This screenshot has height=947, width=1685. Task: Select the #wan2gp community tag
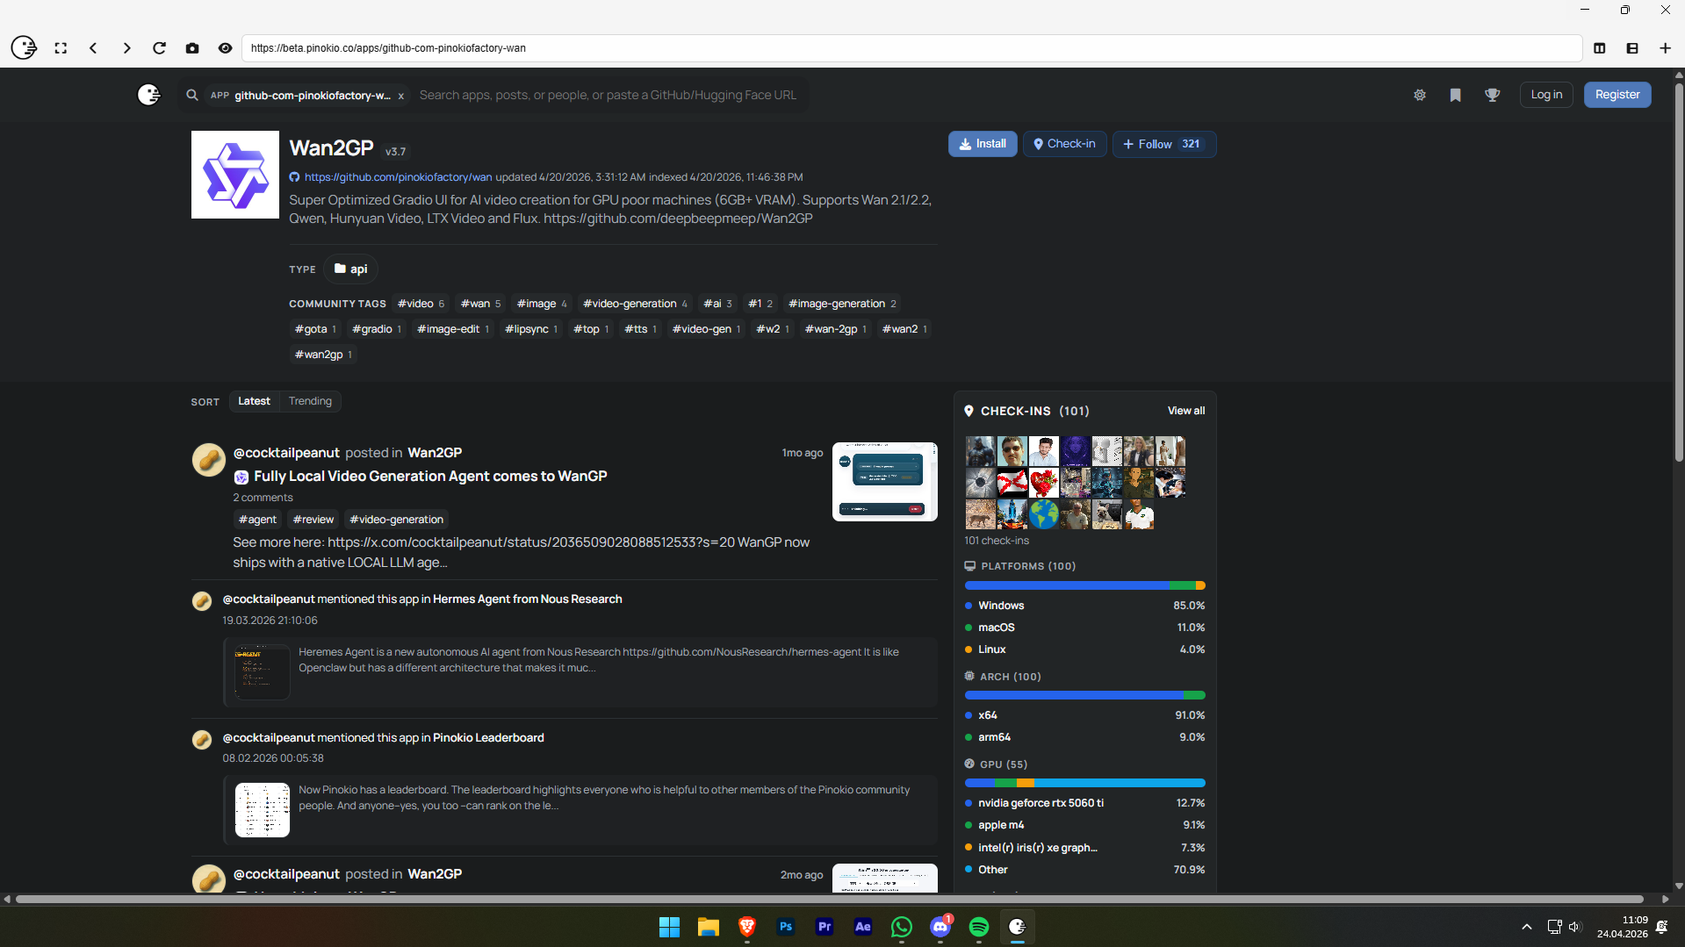click(x=324, y=355)
